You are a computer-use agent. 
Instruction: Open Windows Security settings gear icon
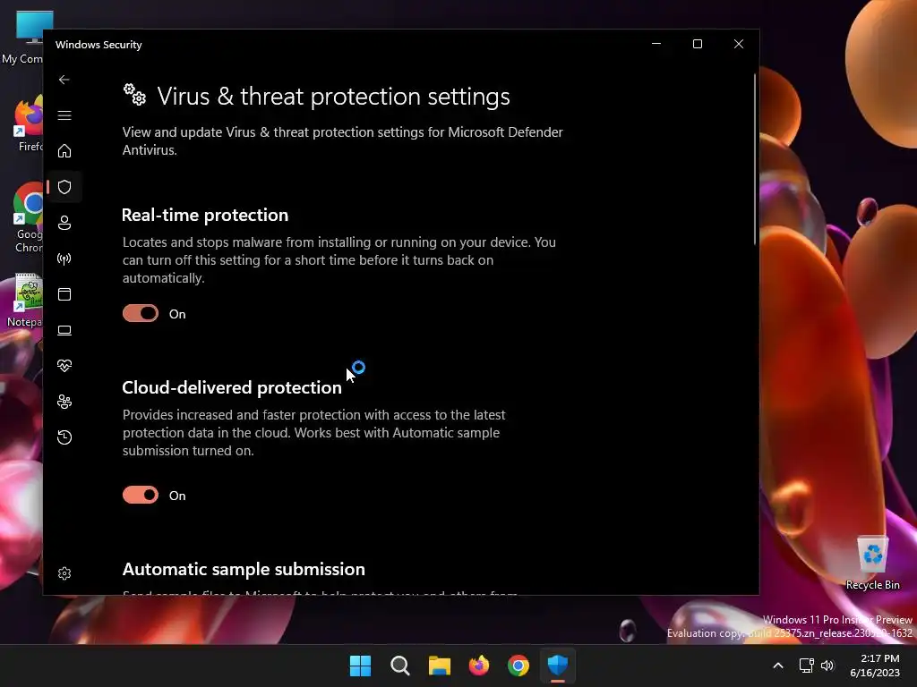pos(64,573)
